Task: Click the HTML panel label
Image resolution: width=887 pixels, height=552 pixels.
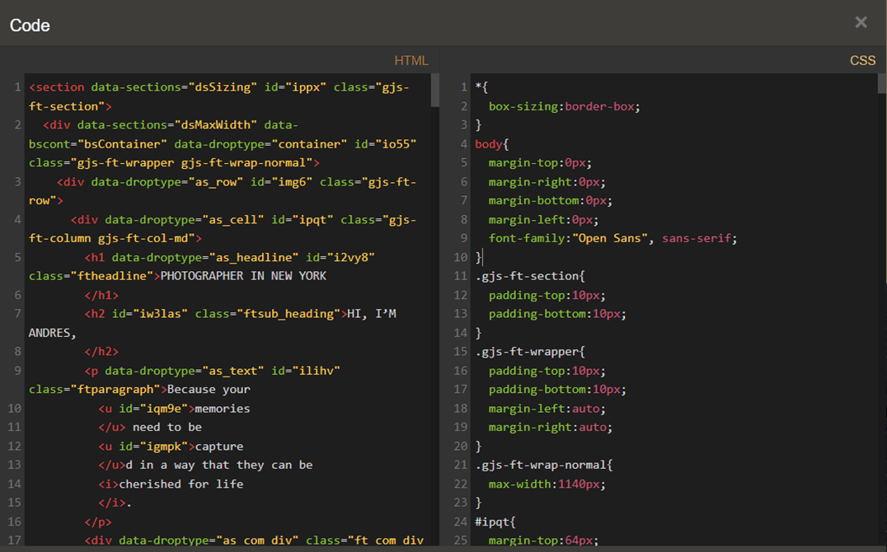Action: click(x=411, y=60)
